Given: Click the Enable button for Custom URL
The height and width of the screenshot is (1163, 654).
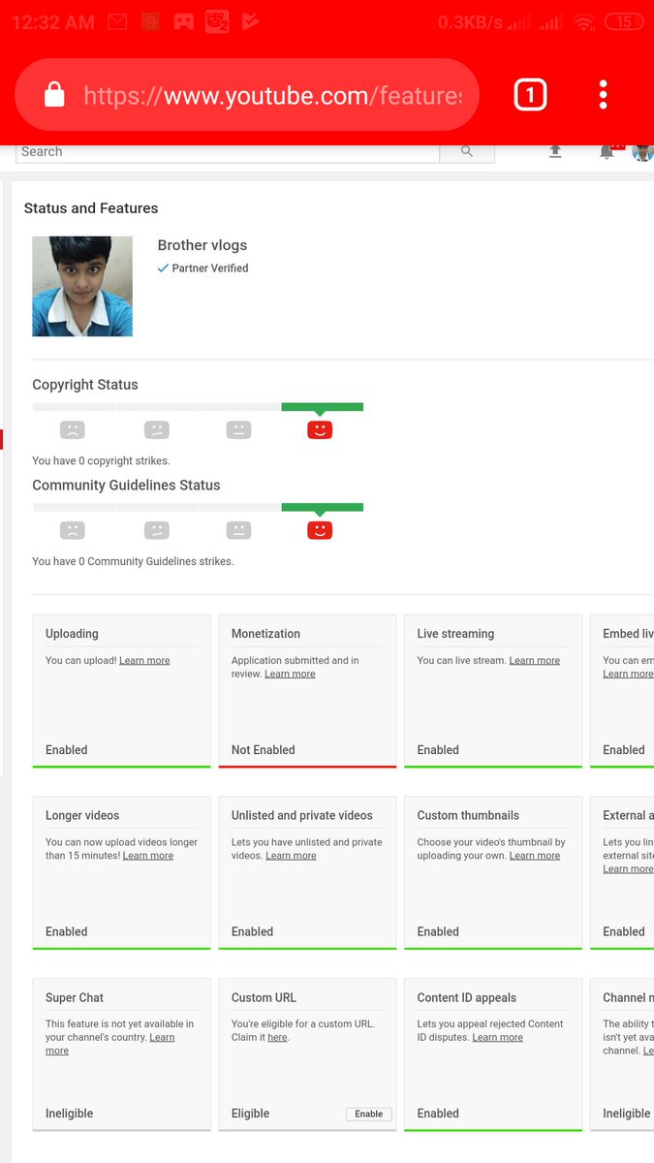Looking at the screenshot, I should 368,1115.
